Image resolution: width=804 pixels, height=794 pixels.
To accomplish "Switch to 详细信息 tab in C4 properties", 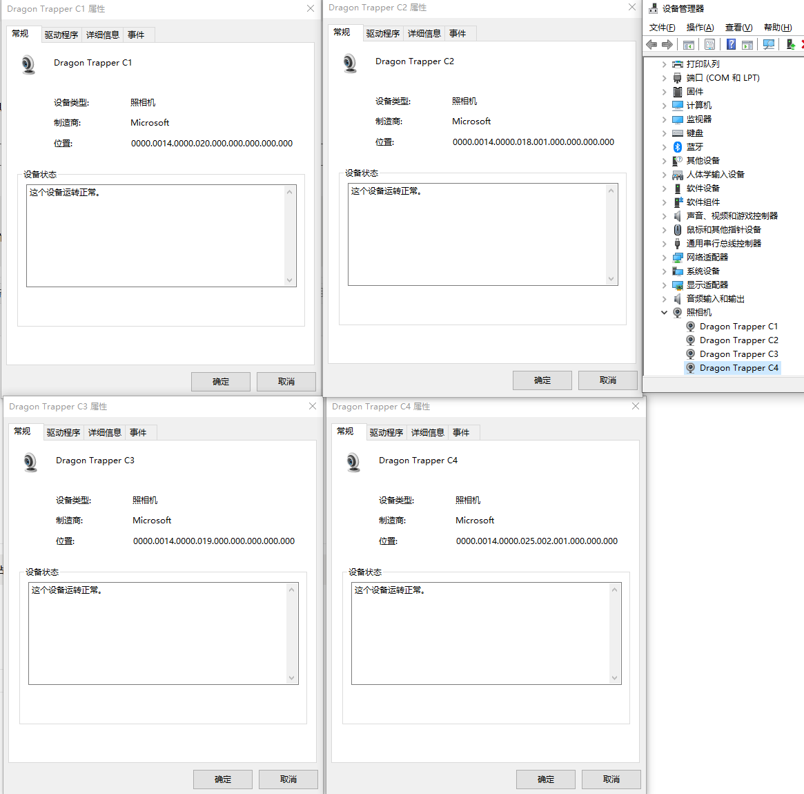I will coord(428,432).
